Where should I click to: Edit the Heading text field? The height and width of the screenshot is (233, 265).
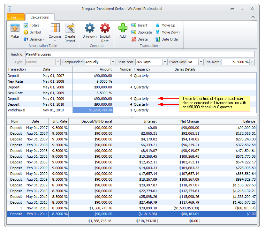click(140, 54)
